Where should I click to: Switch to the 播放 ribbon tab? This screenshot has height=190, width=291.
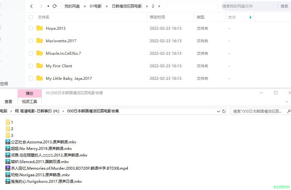(30, 93)
